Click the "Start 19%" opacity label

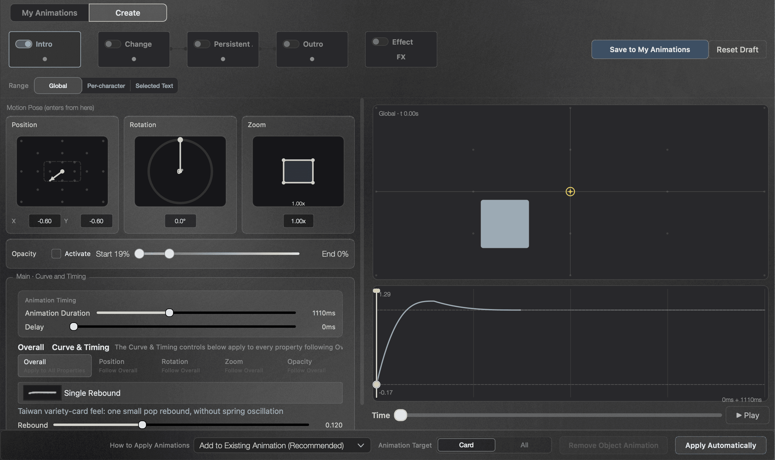coord(113,254)
